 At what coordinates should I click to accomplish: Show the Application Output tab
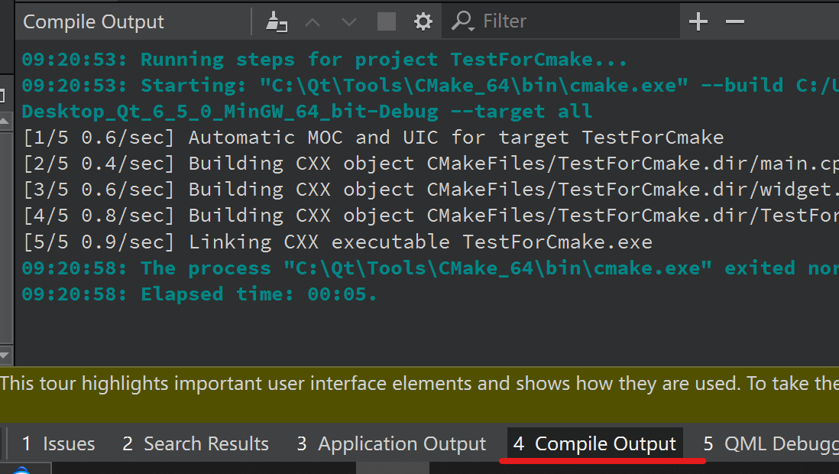(x=391, y=444)
